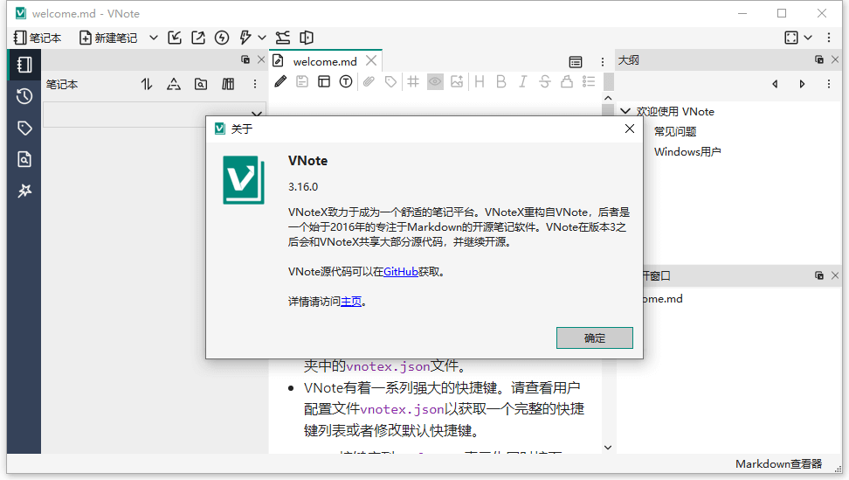The height and width of the screenshot is (480, 849).
Task: Click the heading H icon
Action: 480,82
